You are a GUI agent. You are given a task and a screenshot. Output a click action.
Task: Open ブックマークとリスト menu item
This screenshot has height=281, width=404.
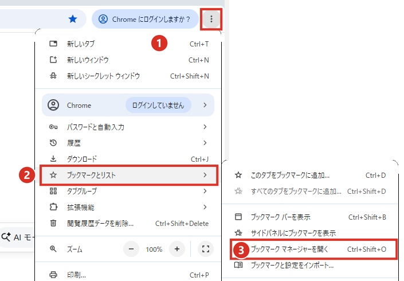[129, 175]
